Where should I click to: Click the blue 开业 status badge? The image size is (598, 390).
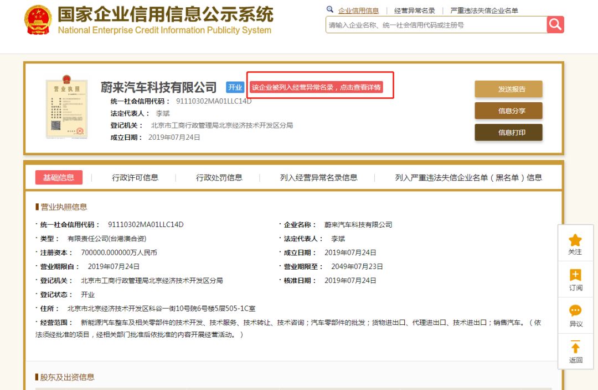[235, 87]
